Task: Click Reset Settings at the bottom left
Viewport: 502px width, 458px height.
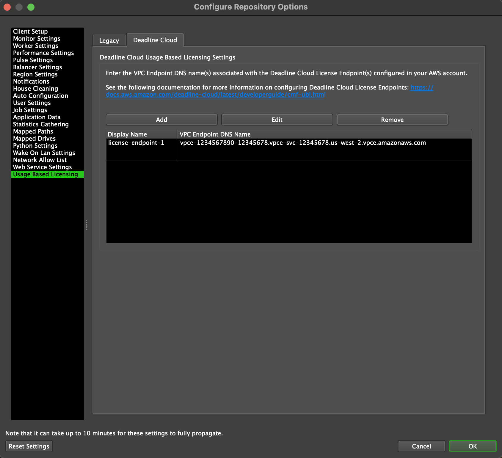Action: coord(29,446)
